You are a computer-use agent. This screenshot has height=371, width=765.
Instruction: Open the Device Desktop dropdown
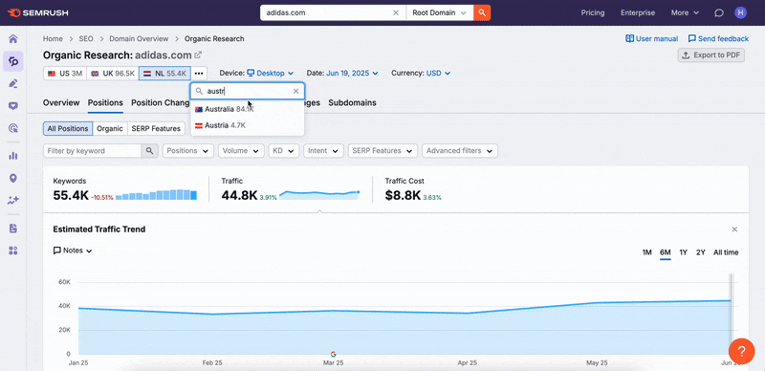click(270, 74)
